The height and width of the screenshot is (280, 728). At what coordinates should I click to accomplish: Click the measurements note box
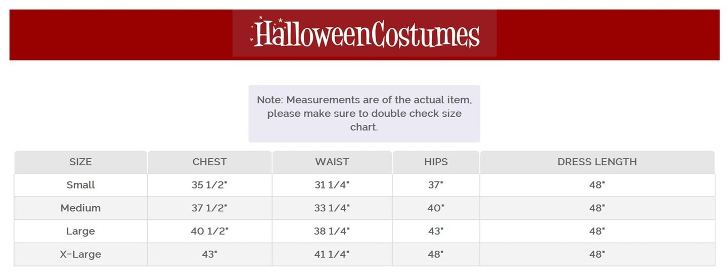click(x=364, y=113)
